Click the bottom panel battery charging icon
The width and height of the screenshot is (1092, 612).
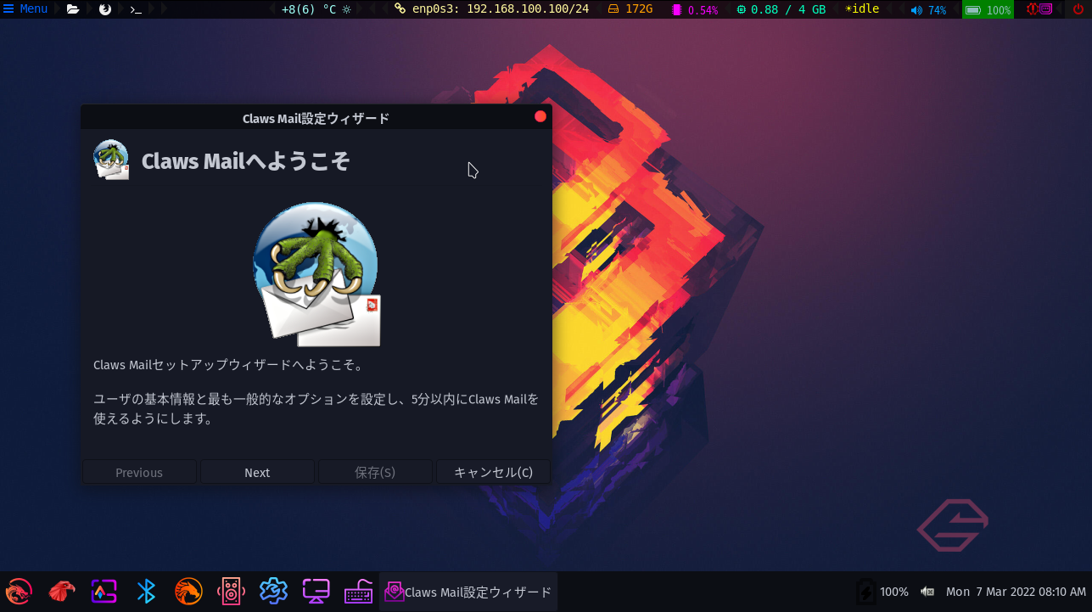pos(865,592)
